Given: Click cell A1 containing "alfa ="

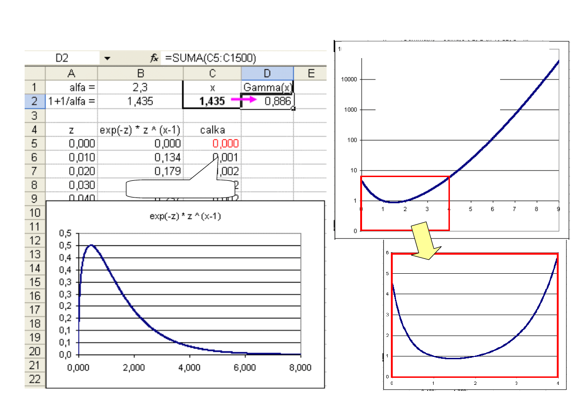Looking at the screenshot, I should 72,87.
